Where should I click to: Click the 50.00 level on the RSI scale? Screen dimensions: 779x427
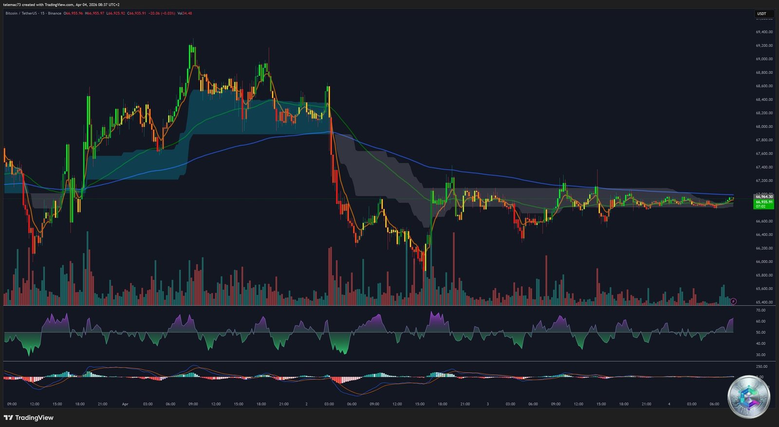[760, 332]
